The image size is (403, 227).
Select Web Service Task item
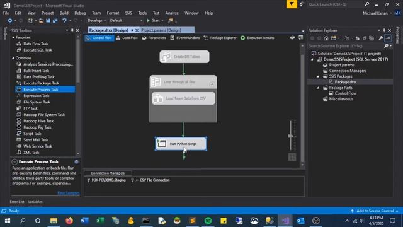38,146
